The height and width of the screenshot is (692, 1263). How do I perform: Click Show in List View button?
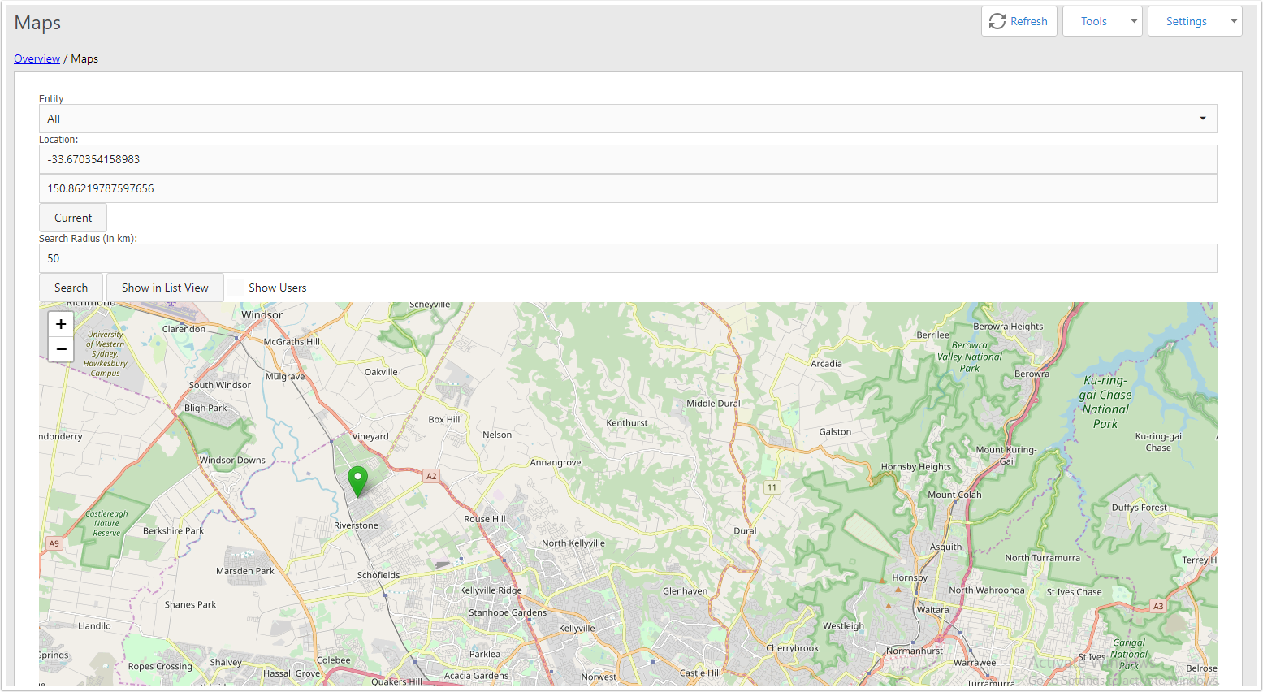click(165, 288)
